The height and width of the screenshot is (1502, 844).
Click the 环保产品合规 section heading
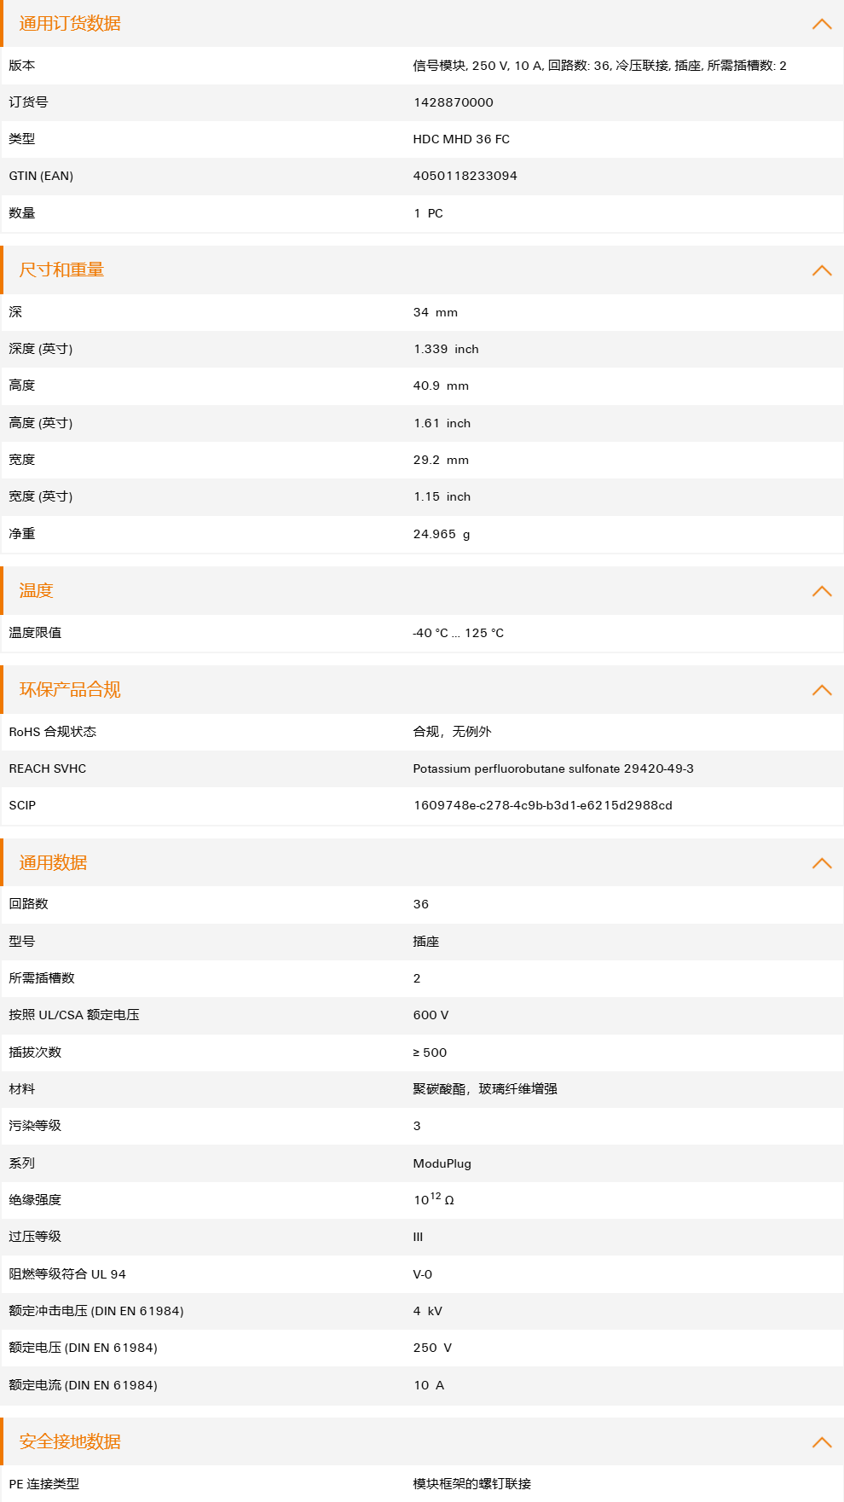tap(70, 690)
